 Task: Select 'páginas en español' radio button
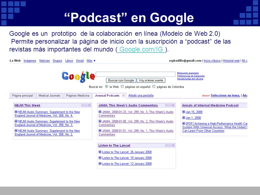[x=122, y=87]
